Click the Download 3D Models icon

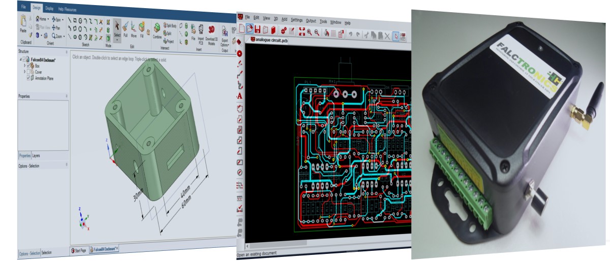click(x=211, y=29)
